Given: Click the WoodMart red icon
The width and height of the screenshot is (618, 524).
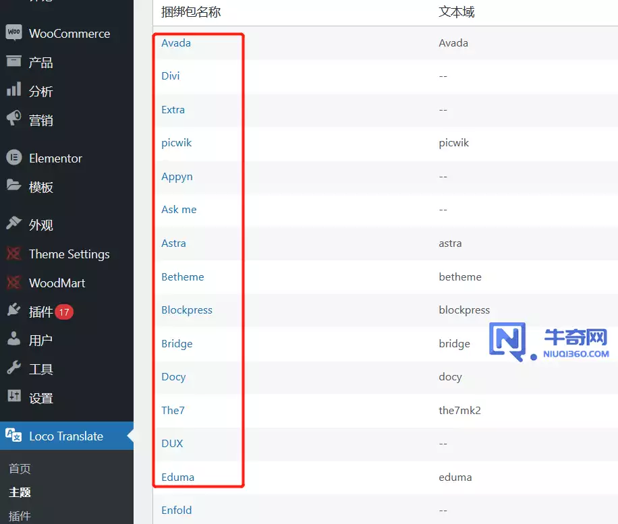Looking at the screenshot, I should (x=13, y=282).
